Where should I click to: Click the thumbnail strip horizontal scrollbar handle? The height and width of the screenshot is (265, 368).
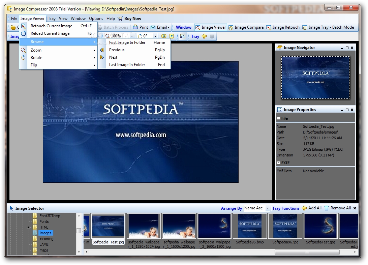307,252
